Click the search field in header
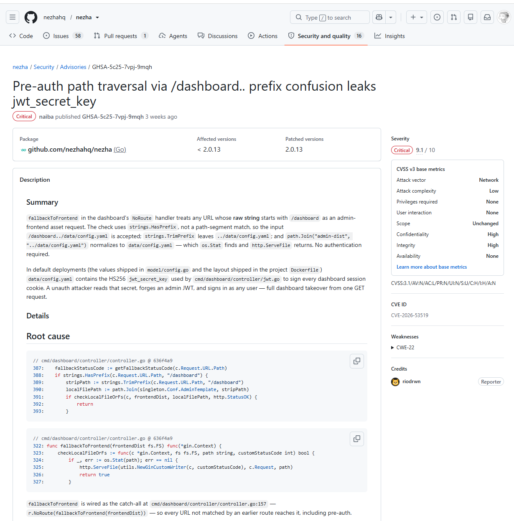Viewport: 514px width, 521px height. [330, 17]
